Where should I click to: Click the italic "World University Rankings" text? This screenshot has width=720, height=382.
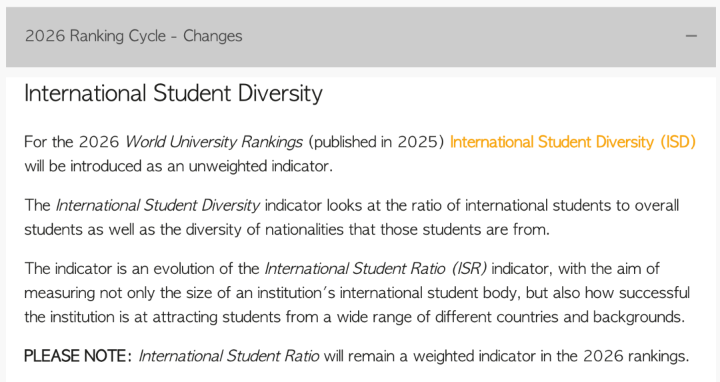click(x=213, y=142)
